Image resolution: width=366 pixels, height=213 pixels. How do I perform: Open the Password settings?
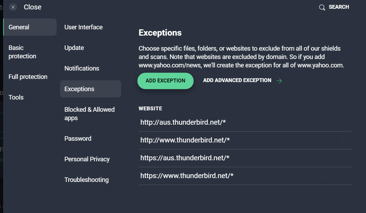coord(78,139)
